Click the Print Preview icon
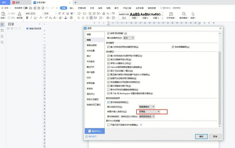The width and height of the screenshot is (235, 148). (43, 8)
